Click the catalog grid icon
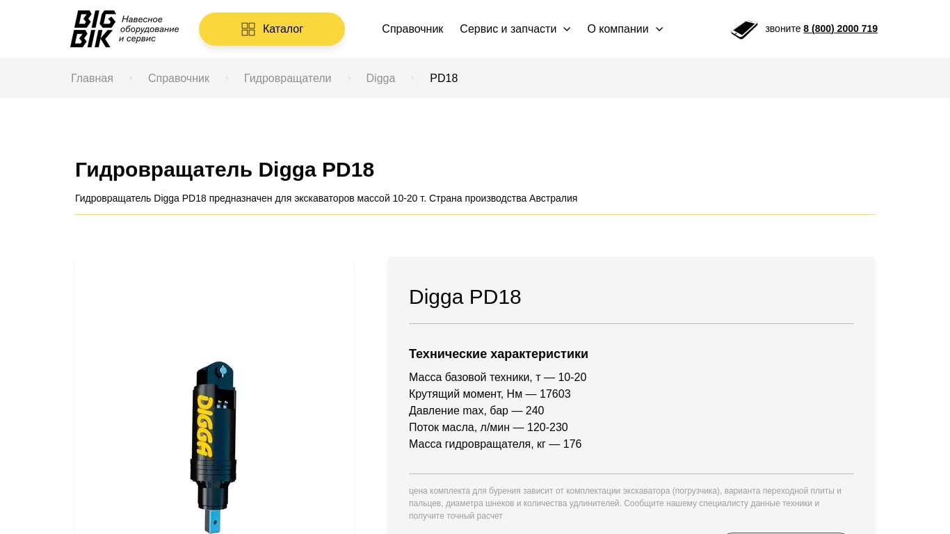The image size is (950, 534). 248,29
